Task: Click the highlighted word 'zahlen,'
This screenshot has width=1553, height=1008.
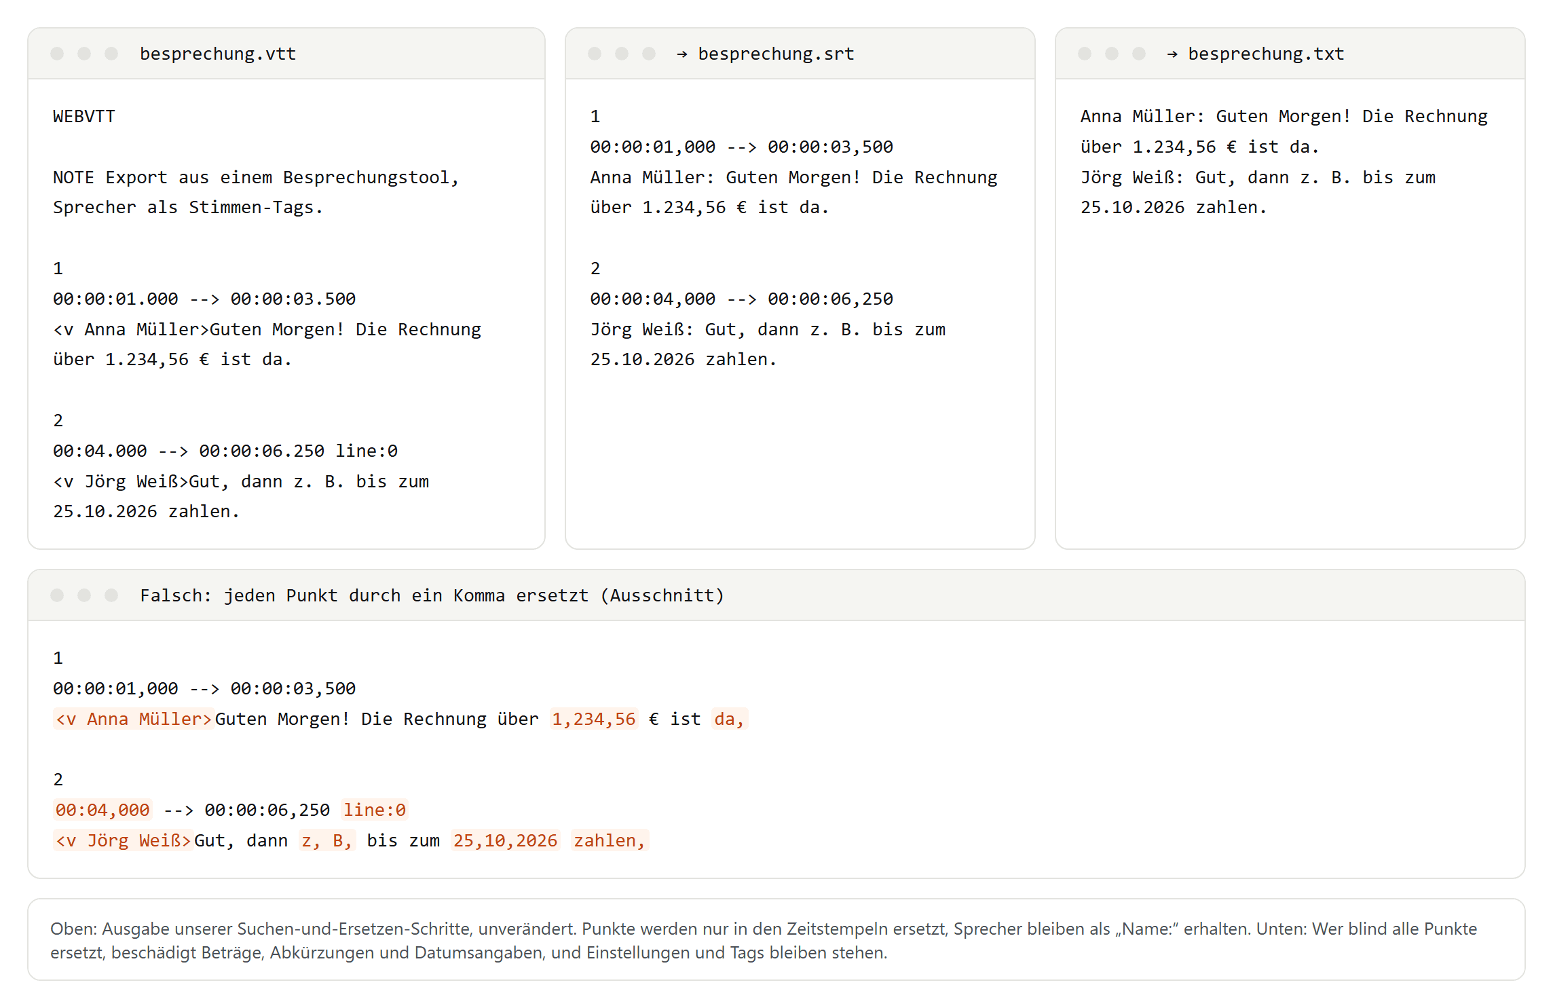Action: pos(610,840)
